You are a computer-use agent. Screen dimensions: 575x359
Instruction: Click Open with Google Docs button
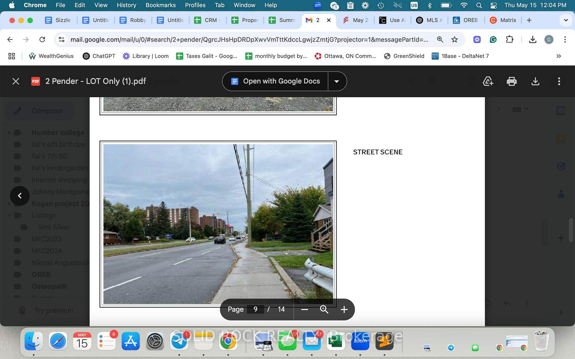coord(275,81)
